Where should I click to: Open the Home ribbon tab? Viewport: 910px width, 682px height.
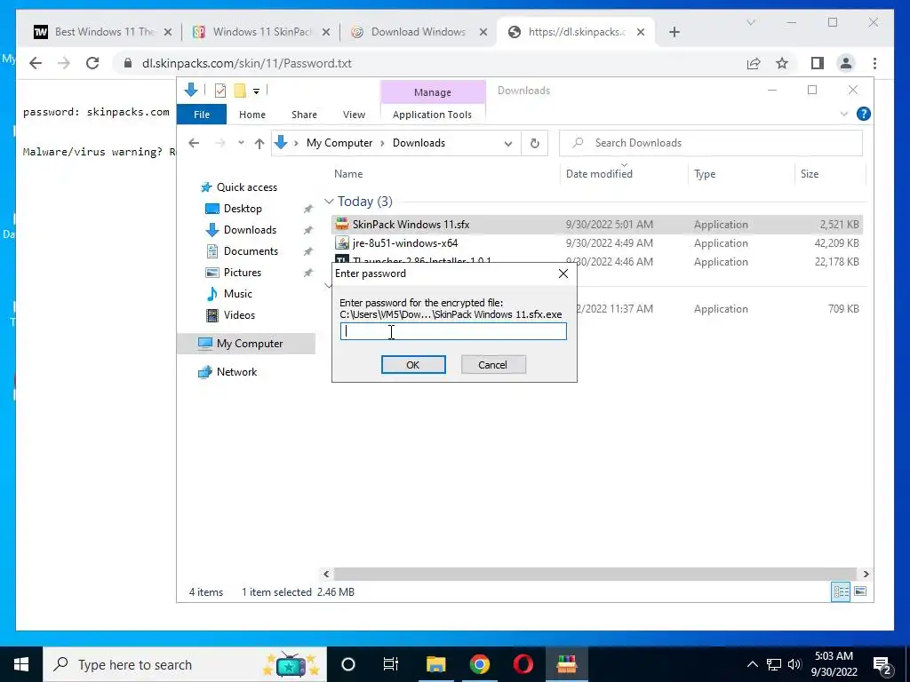(251, 115)
